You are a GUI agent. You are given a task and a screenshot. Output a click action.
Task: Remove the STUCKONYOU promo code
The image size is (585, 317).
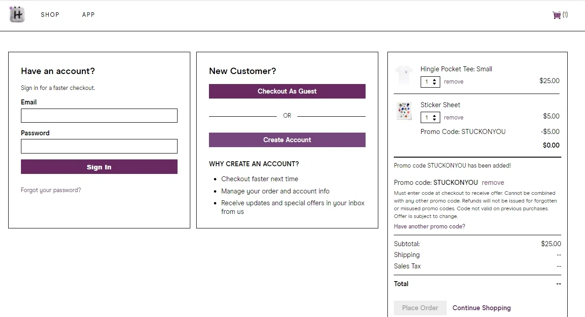pyautogui.click(x=493, y=183)
